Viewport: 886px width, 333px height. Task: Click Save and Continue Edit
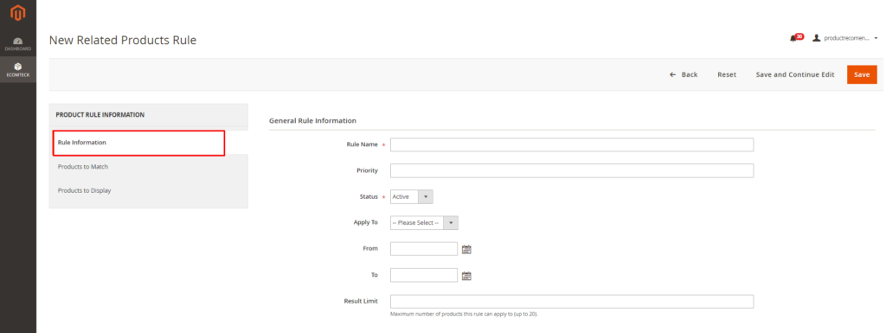pos(795,74)
